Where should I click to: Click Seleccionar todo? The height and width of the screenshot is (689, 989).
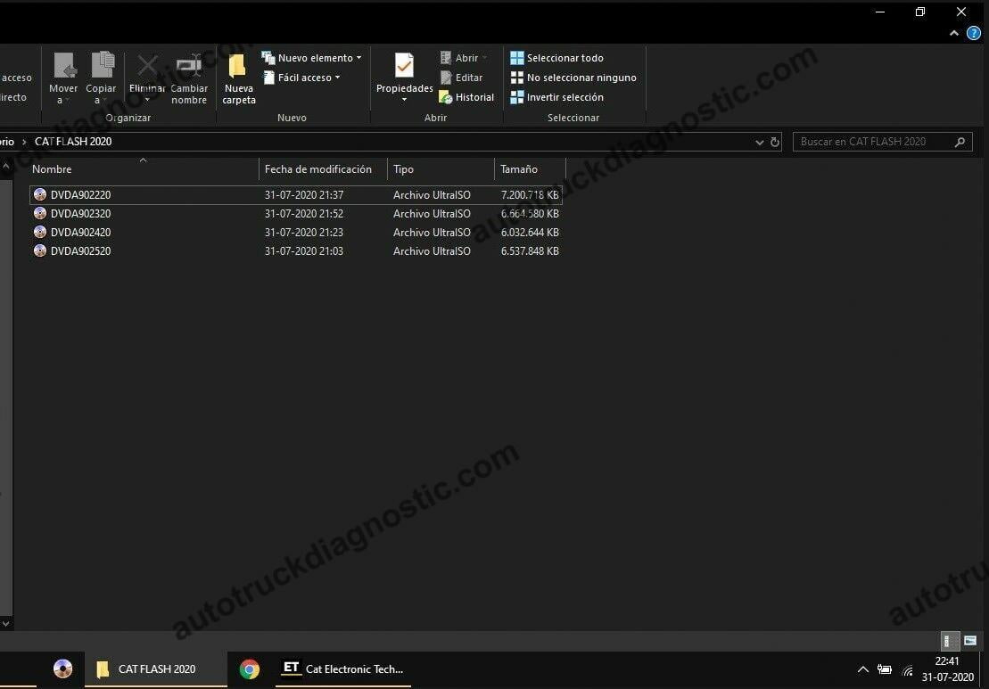pyautogui.click(x=563, y=57)
